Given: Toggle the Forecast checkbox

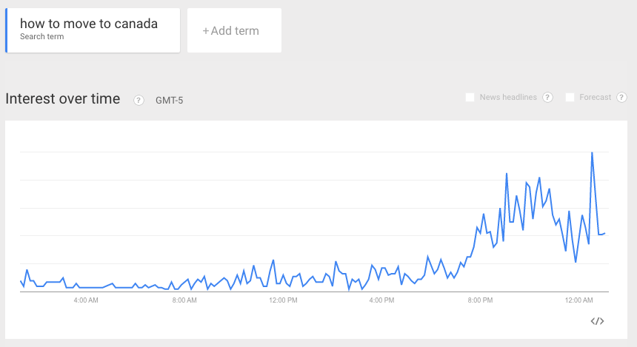Looking at the screenshot, I should tap(570, 98).
